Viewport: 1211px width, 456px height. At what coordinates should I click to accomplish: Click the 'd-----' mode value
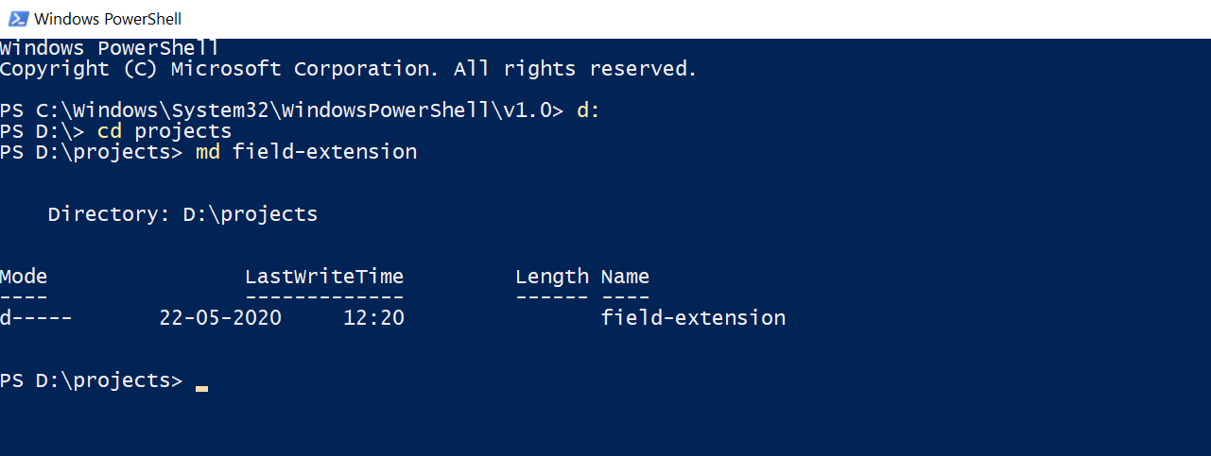[36, 317]
